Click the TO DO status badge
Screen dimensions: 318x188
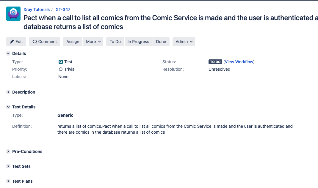point(215,62)
